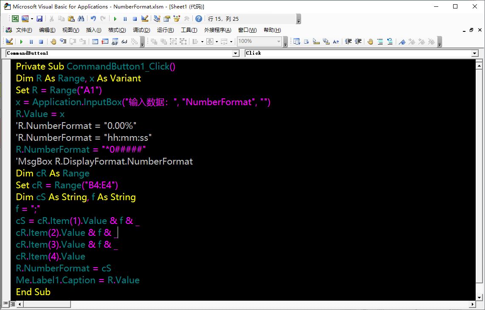Screen dimensions: 485x310
Task: Open the 帮助(H) menu
Action: point(272,30)
